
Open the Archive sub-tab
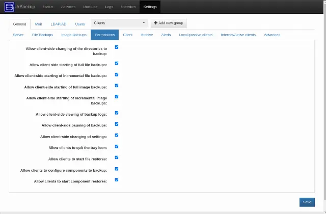pyautogui.click(x=147, y=35)
